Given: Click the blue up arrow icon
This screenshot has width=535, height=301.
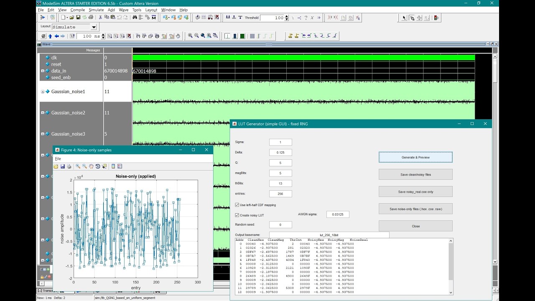Looking at the screenshot, I should click(50, 36).
